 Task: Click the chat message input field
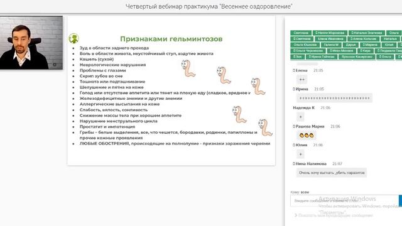click(x=345, y=201)
